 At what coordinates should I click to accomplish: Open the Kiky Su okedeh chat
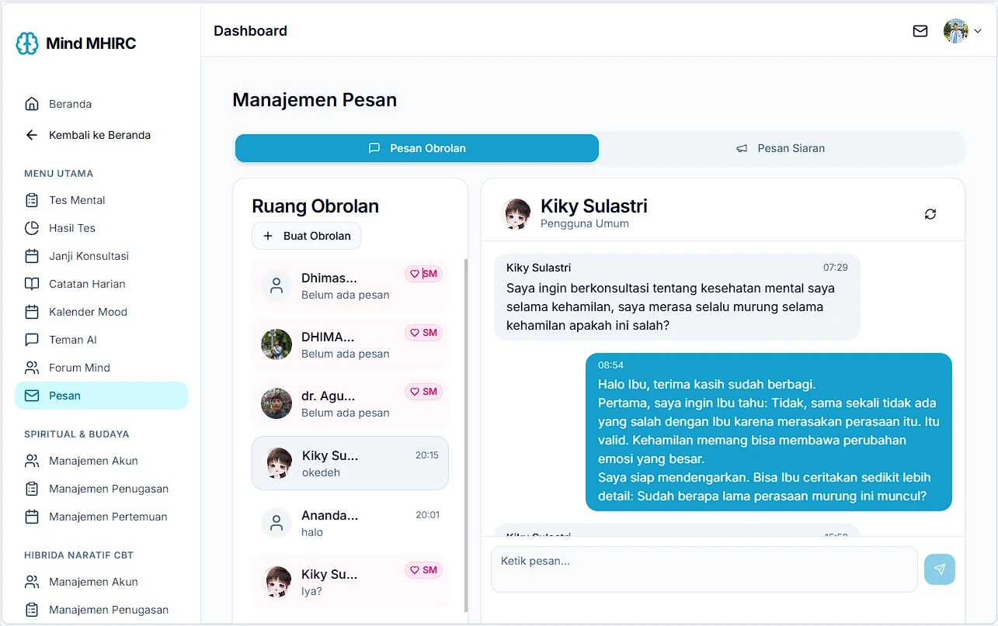350,463
